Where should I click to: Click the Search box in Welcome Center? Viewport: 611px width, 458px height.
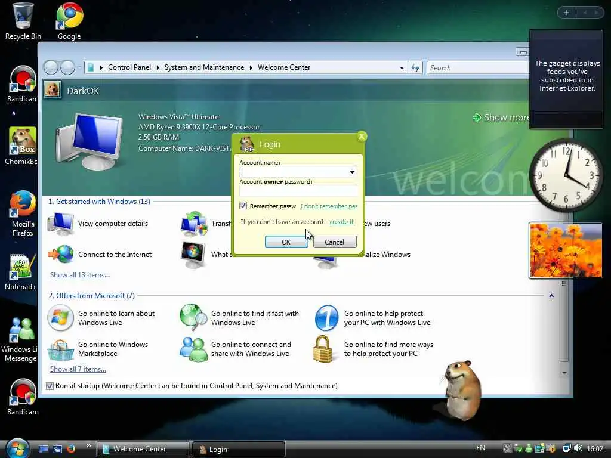[x=478, y=68]
